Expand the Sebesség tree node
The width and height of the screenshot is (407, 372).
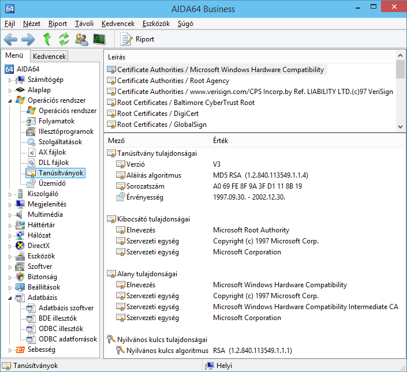click(10, 350)
